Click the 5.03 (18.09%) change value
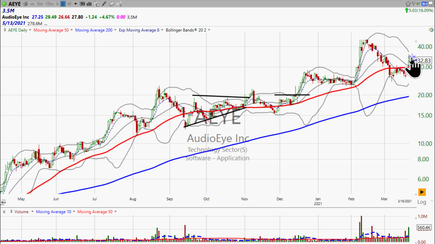Viewport: 435px width, 244px height. [421, 10]
